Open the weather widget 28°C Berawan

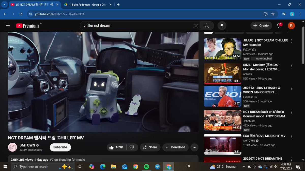(x=224, y=166)
